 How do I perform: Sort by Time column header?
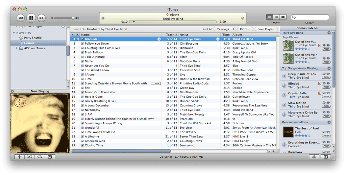pos(226,35)
